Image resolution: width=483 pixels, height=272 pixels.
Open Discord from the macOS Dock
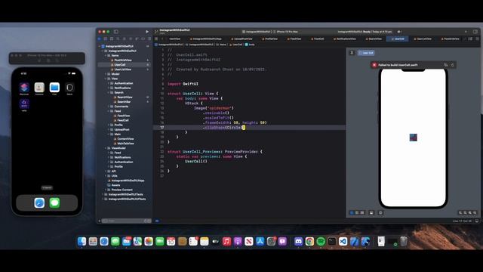click(298, 242)
